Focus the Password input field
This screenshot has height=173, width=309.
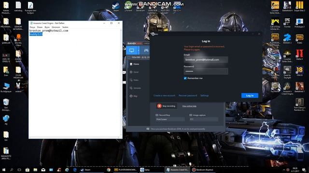point(206,71)
